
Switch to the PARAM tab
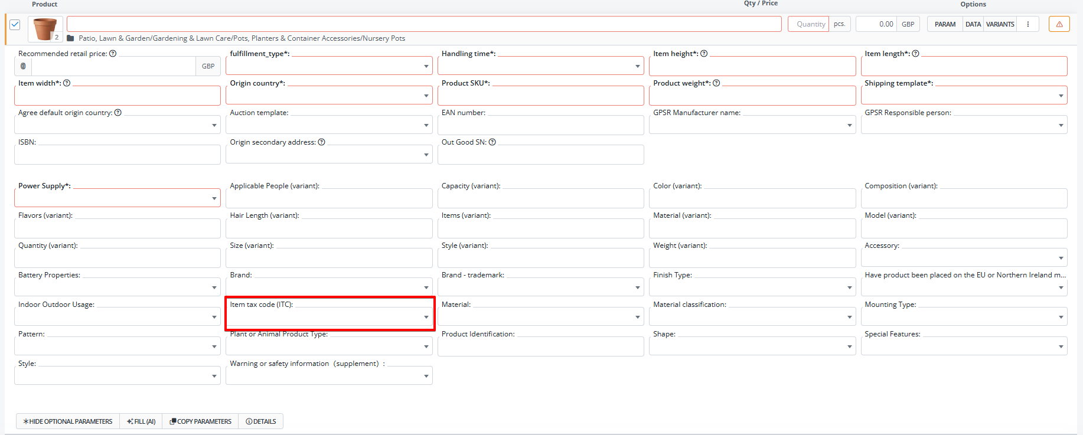[945, 24]
